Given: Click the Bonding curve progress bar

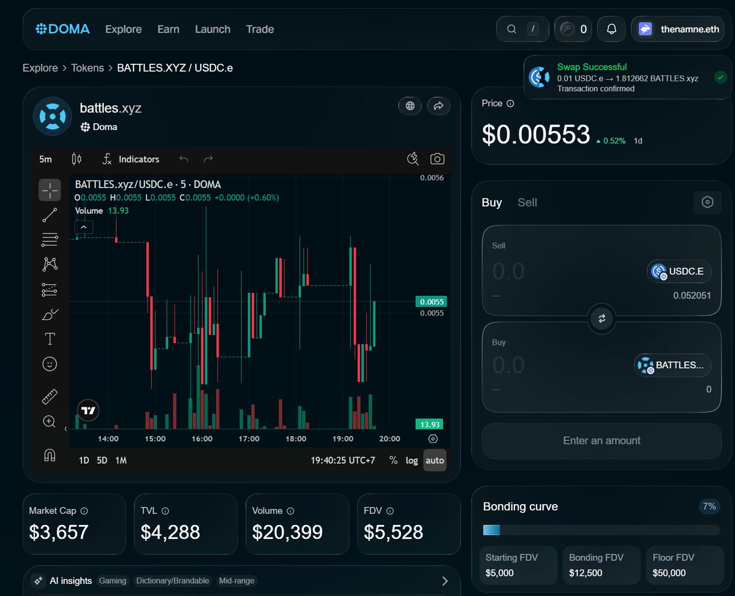Looking at the screenshot, I should (x=601, y=530).
